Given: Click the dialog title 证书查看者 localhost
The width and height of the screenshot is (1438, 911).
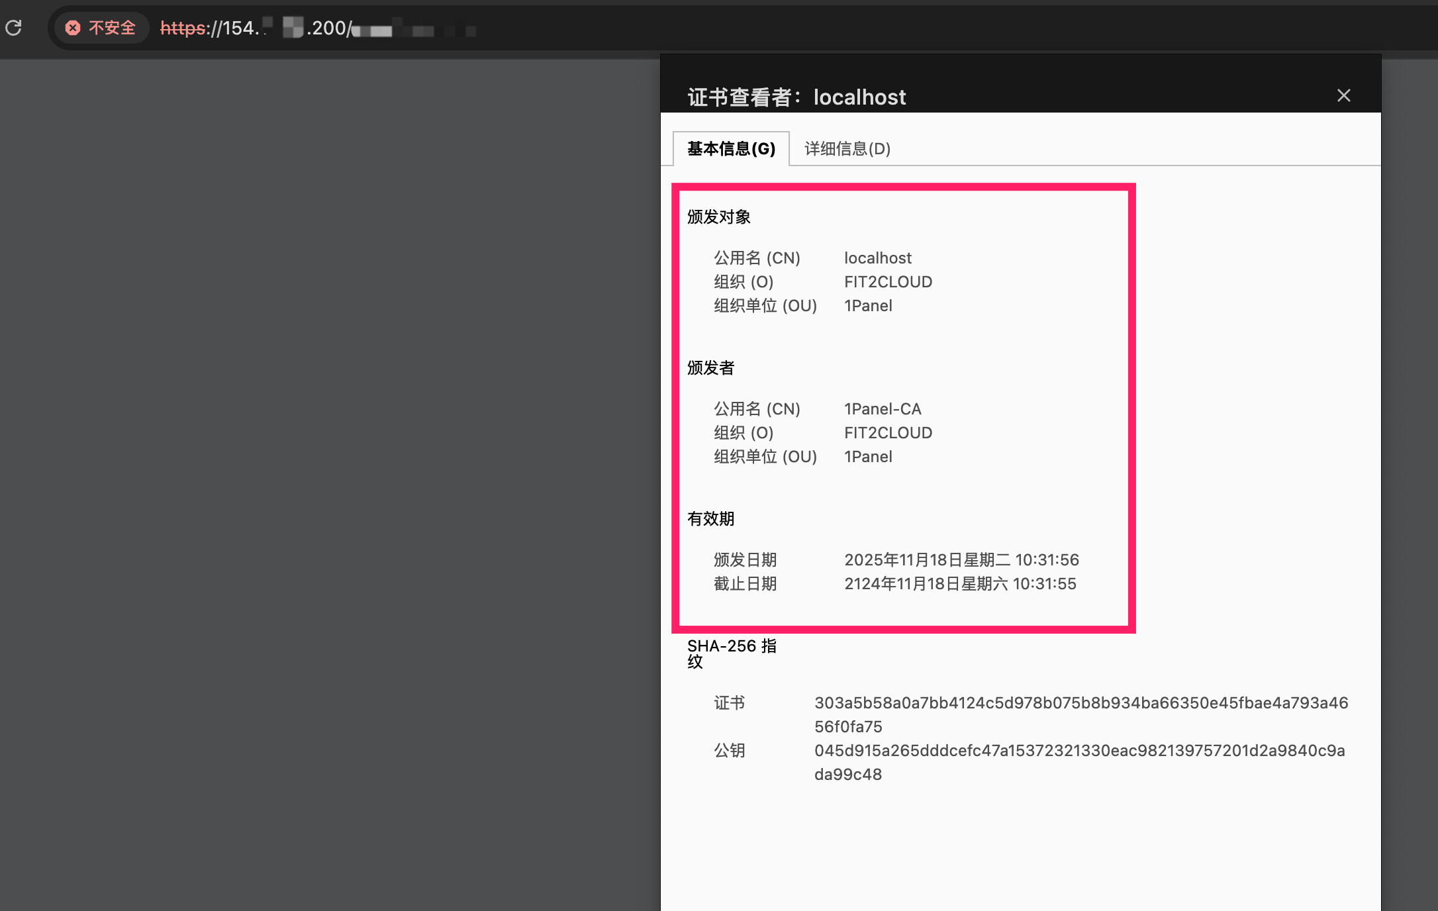Looking at the screenshot, I should [x=796, y=97].
